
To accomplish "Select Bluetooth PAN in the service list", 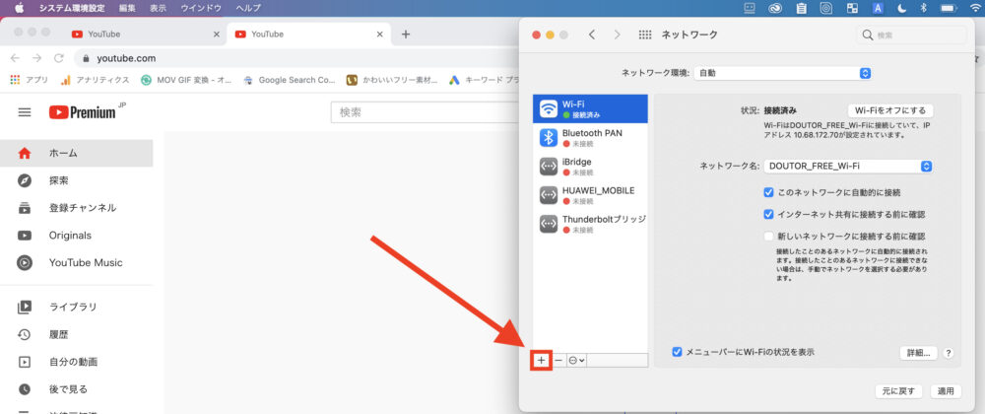I will [x=590, y=138].
